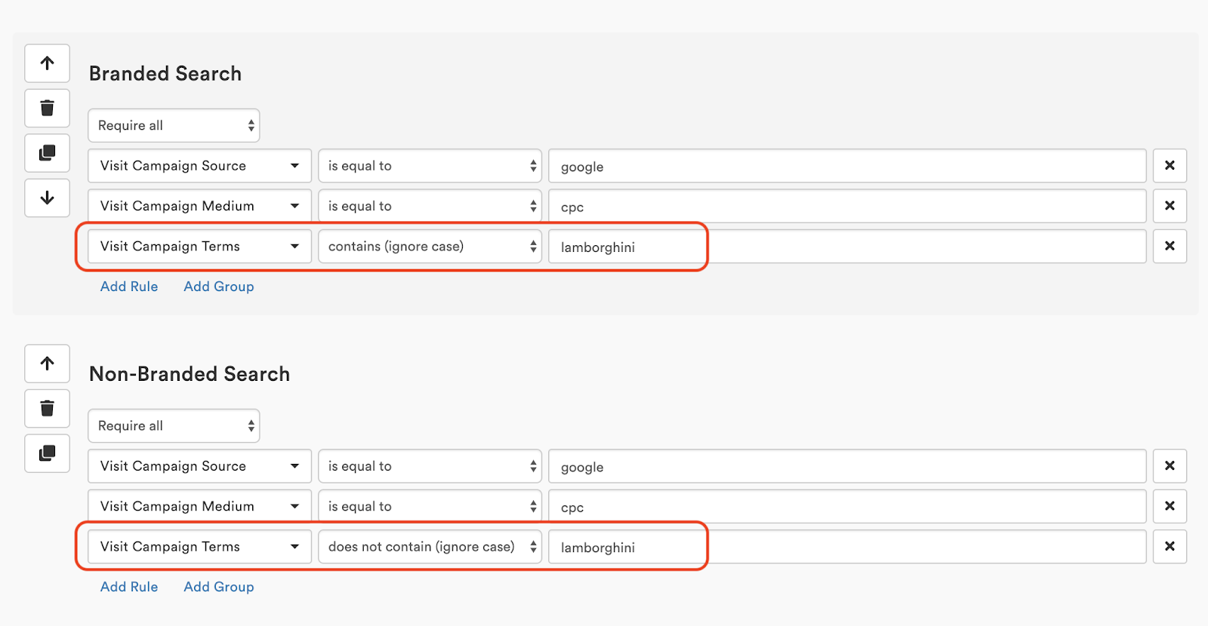Open is equal to dropdown for Non-Branded cpc
Image resolution: width=1208 pixels, height=626 pixels.
(430, 506)
